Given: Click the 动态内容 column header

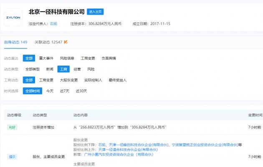Looking at the screenshot, I should coord(81,115).
